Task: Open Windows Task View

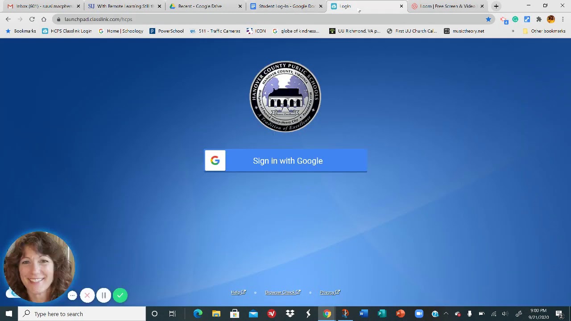Action: [172, 314]
